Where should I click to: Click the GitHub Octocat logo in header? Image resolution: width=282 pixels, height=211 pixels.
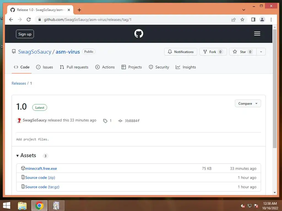139,34
